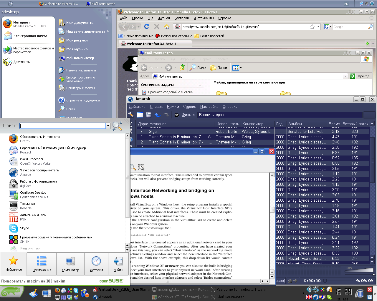The width and height of the screenshot is (377, 301).
Task: Click the Название column header in Amarok
Action: (181, 124)
